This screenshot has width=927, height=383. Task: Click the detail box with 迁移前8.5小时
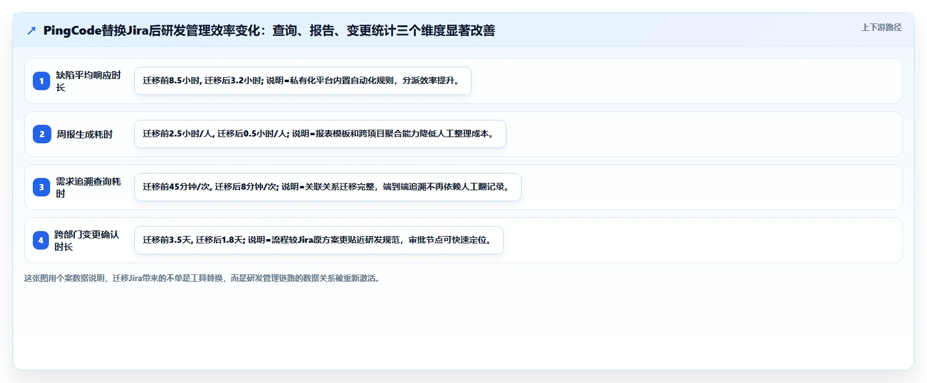303,81
